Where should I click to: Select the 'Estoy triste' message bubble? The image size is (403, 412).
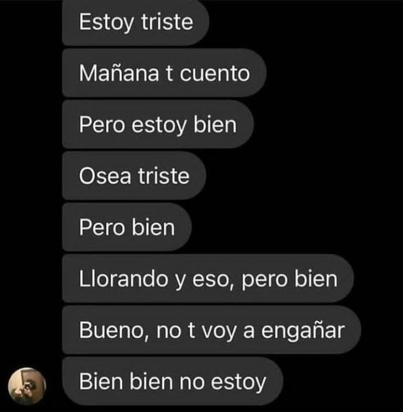(x=135, y=23)
